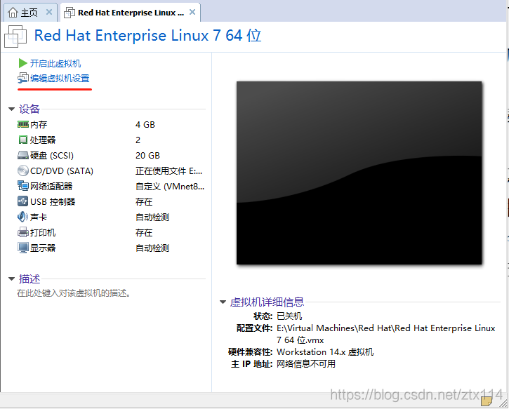The image size is (509, 409).
Task: Click the window resize grip corner
Action: (x=503, y=403)
